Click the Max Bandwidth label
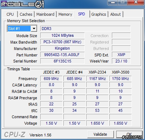The height and width of the screenshot is (140, 145). (x=24, y=42)
